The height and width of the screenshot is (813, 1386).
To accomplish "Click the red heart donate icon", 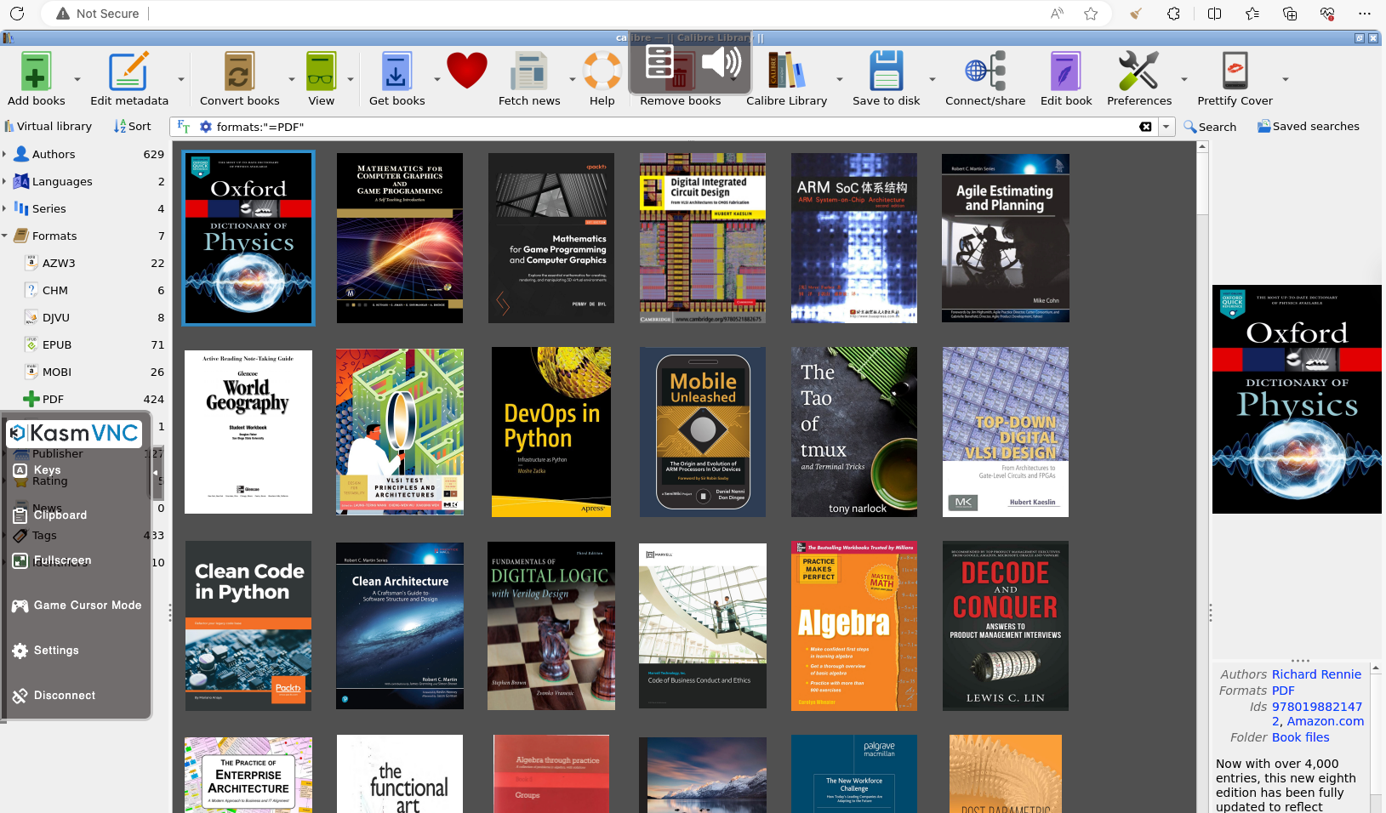I will point(467,71).
